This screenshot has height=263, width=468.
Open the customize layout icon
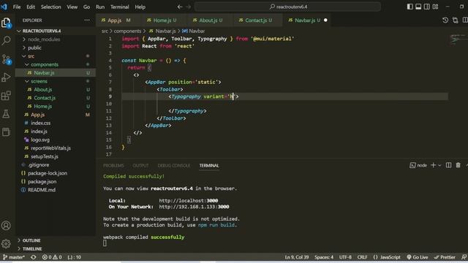coord(436,7)
